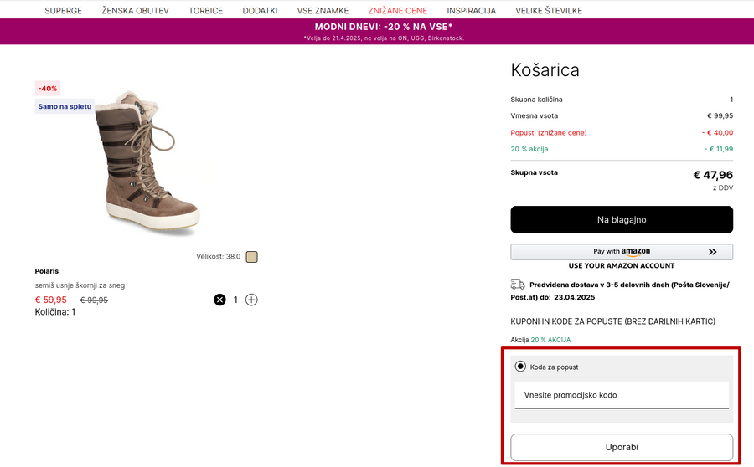Open the SUPERGE menu
This screenshot has height=467, width=754.
point(63,11)
